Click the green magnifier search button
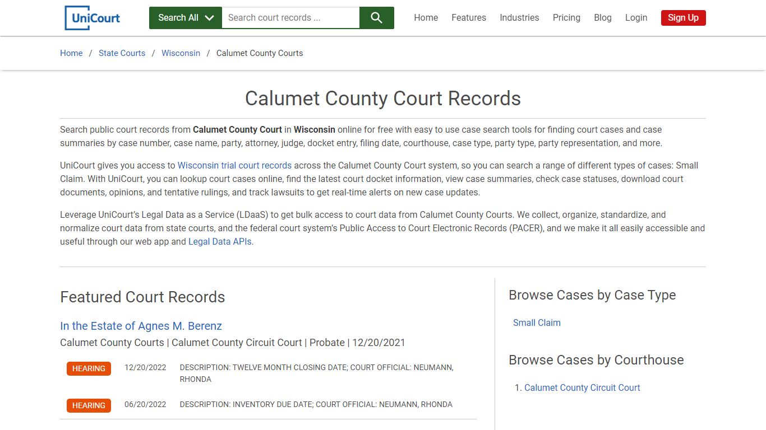Screen dimensions: 766x430 (x=377, y=18)
